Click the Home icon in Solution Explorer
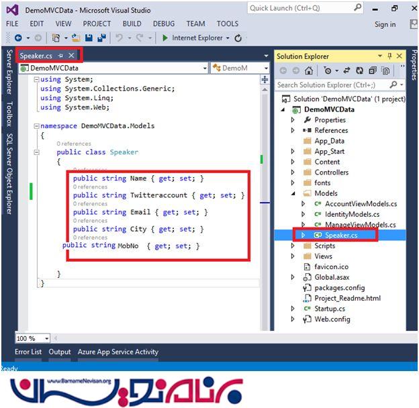 coord(310,70)
